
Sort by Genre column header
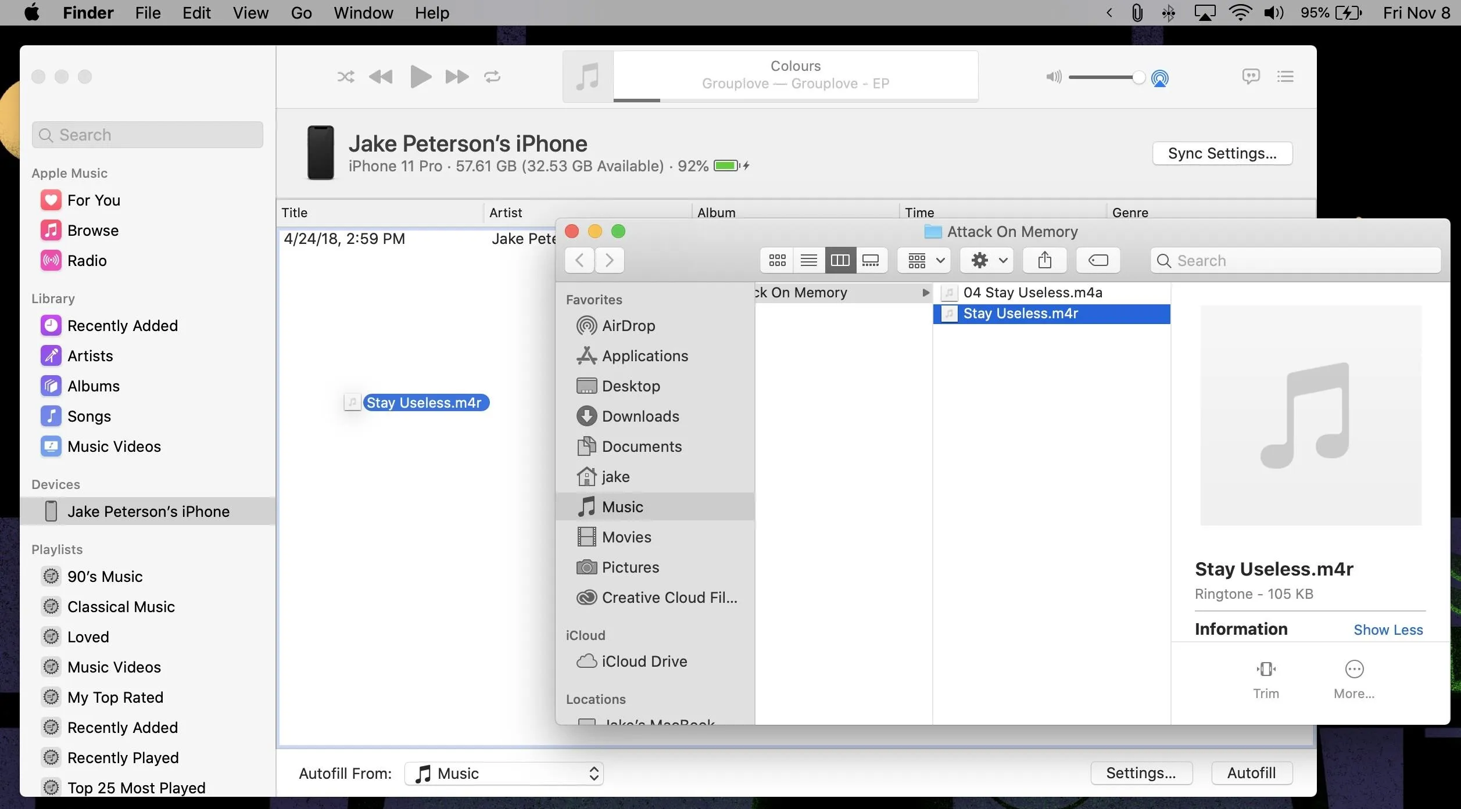pos(1130,213)
